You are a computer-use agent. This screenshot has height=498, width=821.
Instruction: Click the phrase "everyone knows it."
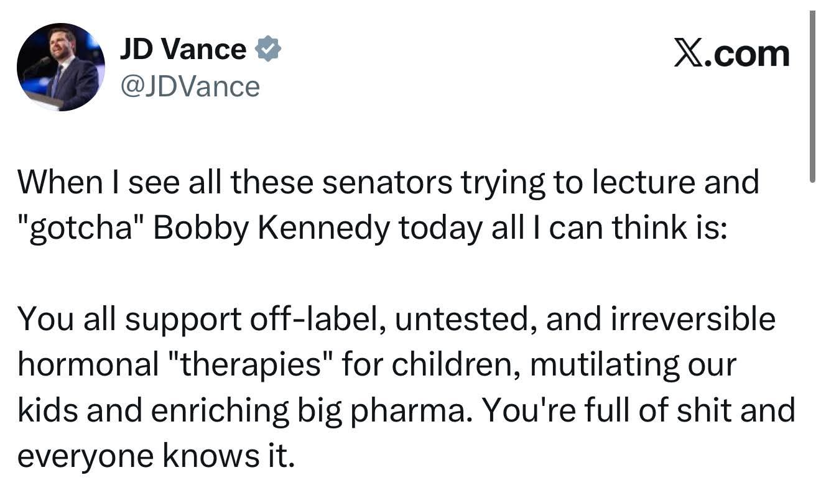[x=154, y=456]
